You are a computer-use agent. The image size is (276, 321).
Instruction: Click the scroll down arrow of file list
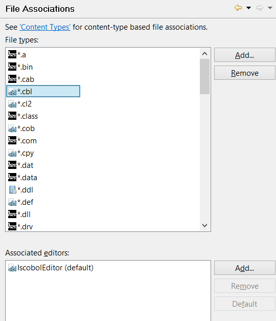(x=204, y=225)
